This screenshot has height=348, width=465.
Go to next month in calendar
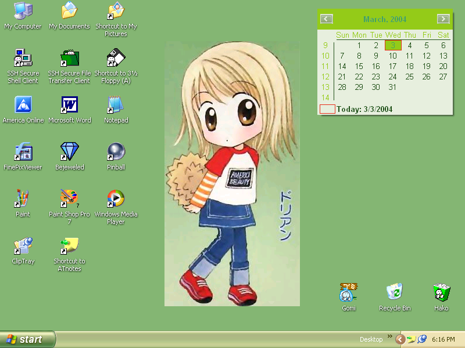coord(443,19)
